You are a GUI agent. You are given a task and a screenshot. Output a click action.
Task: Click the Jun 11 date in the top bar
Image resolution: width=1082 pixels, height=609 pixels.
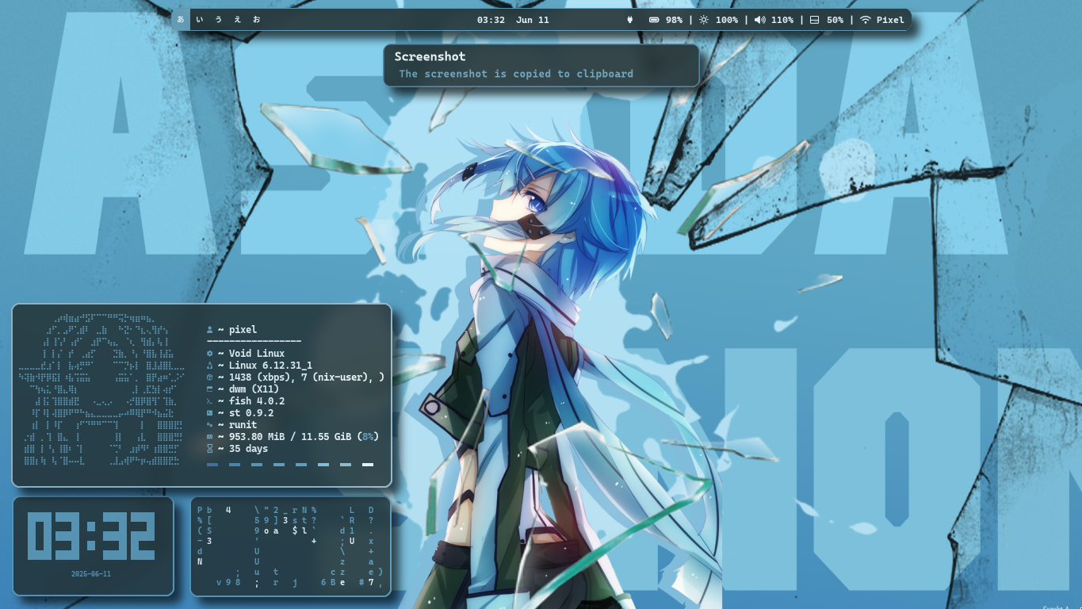(x=533, y=20)
